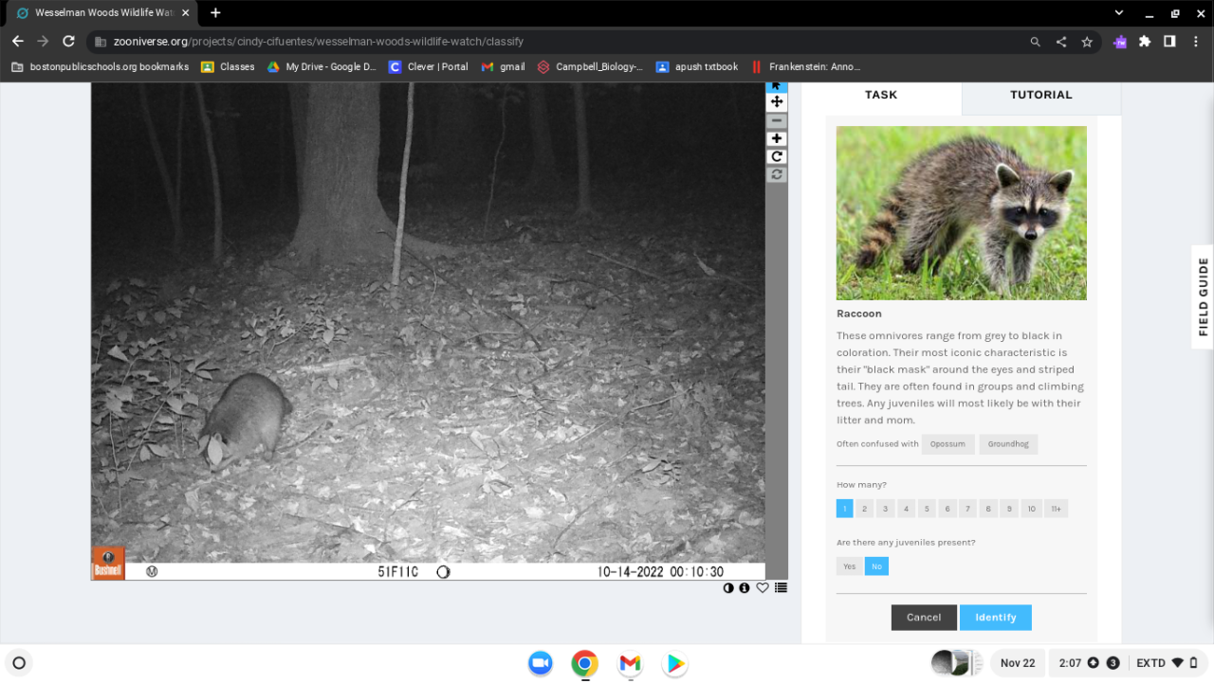1214x682 pixels.
Task: Reset the image view
Action: coord(777,174)
